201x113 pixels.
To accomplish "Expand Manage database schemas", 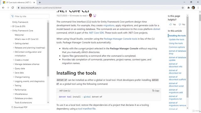I will tap(13, 64).
